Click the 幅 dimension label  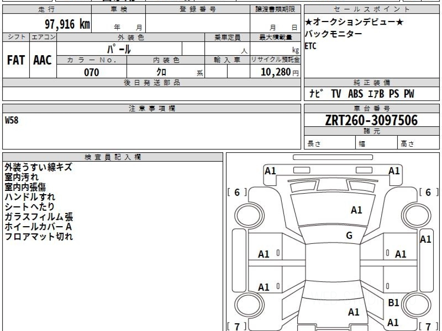point(362,144)
